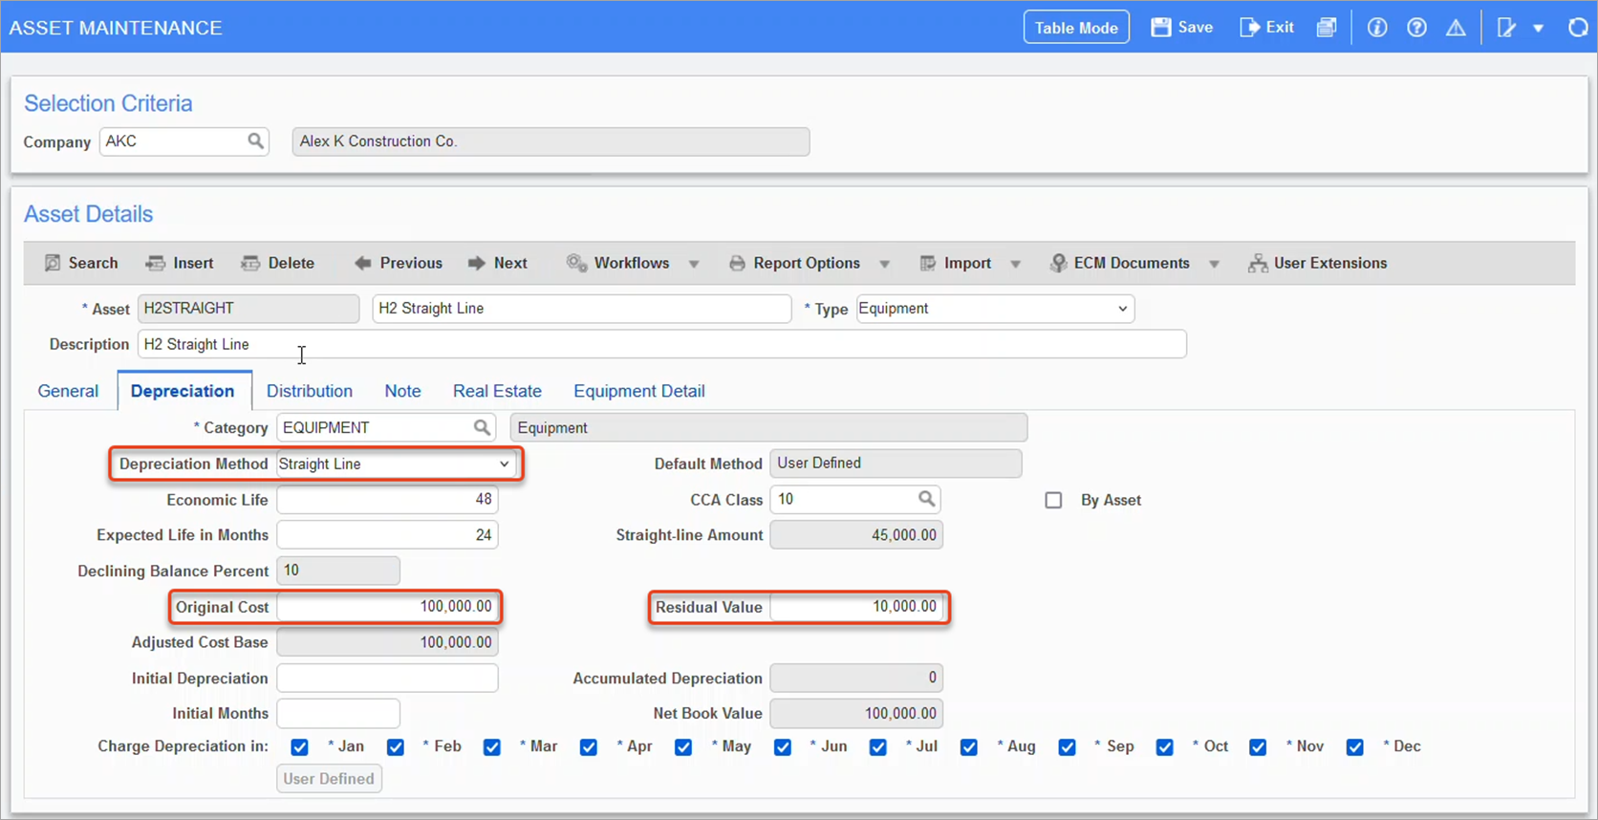Open ECM Documents option
Image resolution: width=1598 pixels, height=820 pixels.
coord(1120,263)
